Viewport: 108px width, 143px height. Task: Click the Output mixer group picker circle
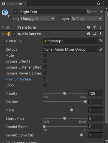pos(100,49)
